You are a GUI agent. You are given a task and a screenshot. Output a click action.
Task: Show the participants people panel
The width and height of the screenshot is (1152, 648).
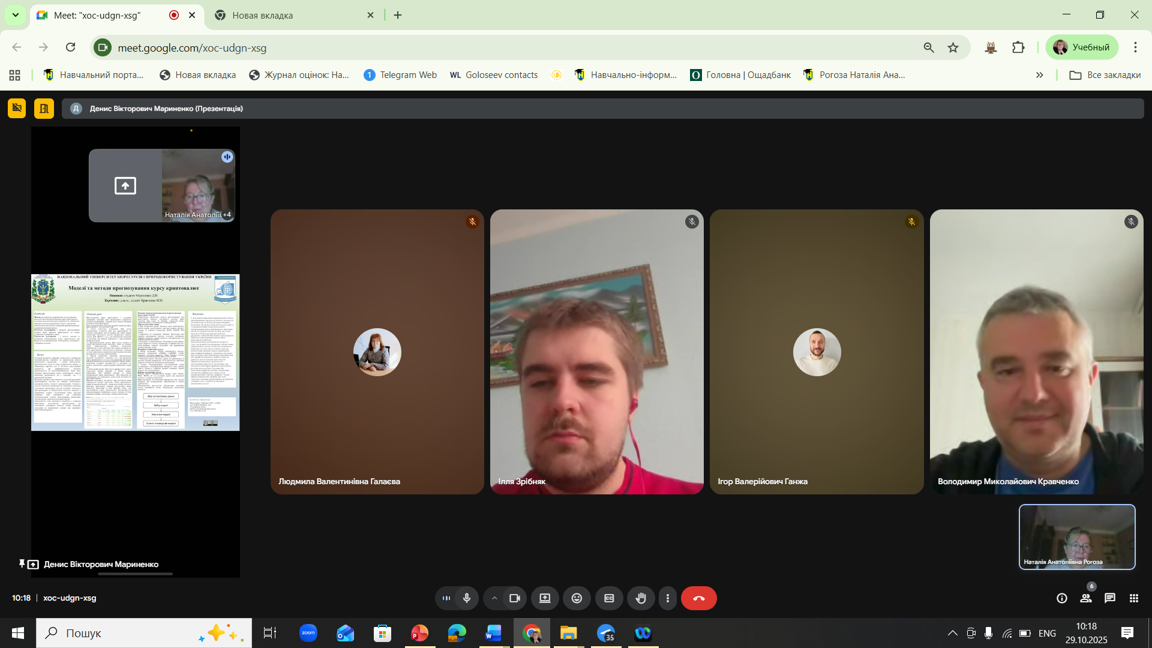(x=1086, y=598)
